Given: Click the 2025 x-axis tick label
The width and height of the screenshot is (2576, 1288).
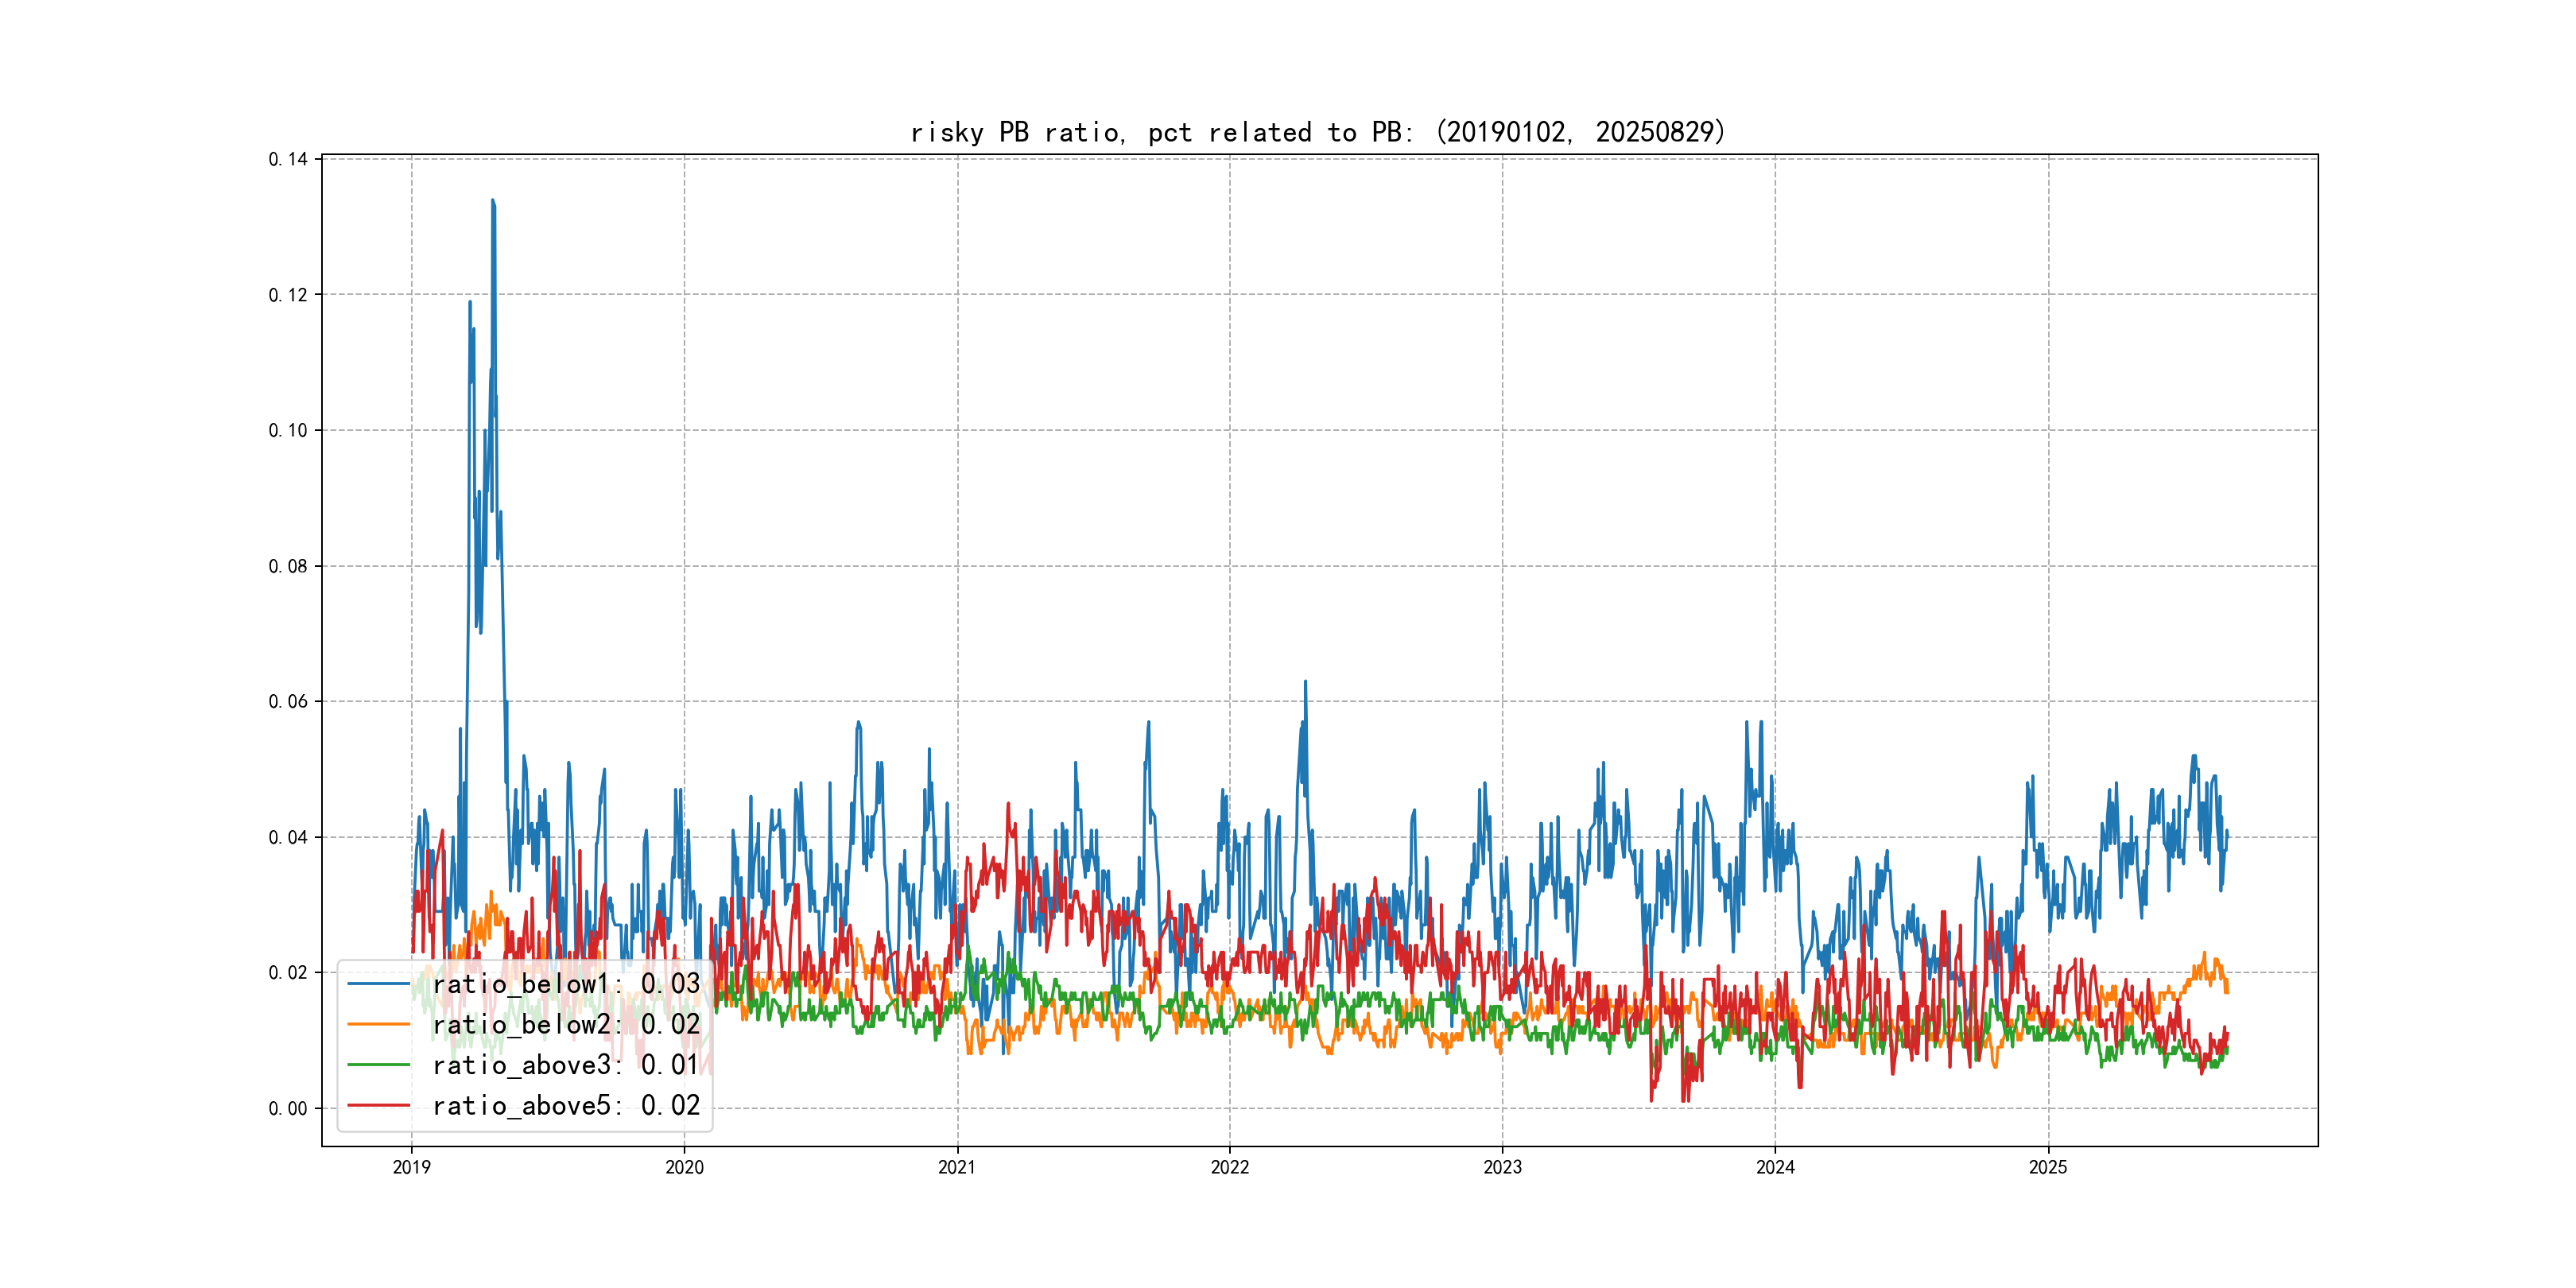Looking at the screenshot, I should tap(2048, 1167).
